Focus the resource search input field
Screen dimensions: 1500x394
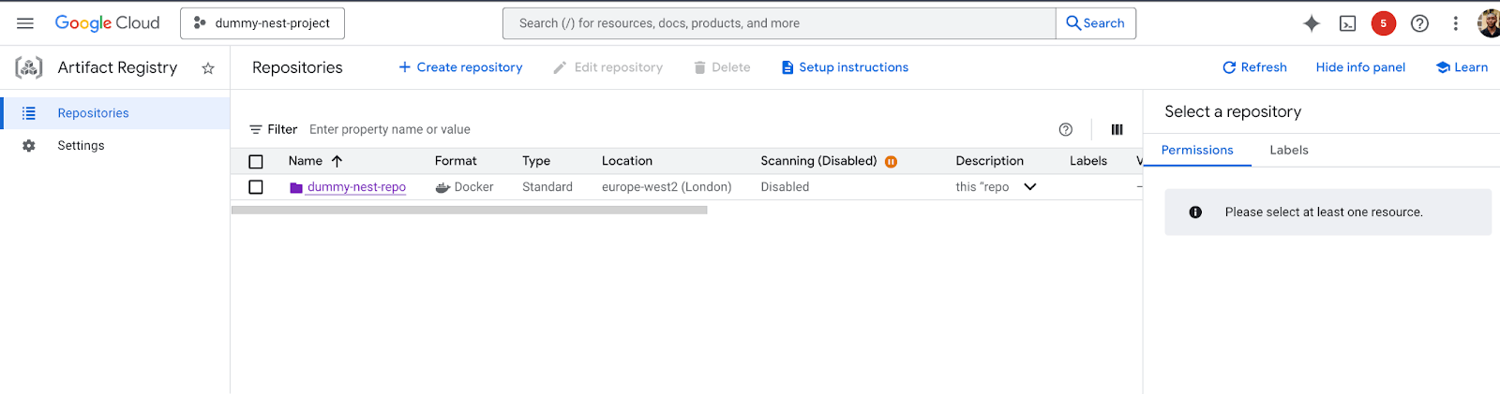click(x=779, y=23)
